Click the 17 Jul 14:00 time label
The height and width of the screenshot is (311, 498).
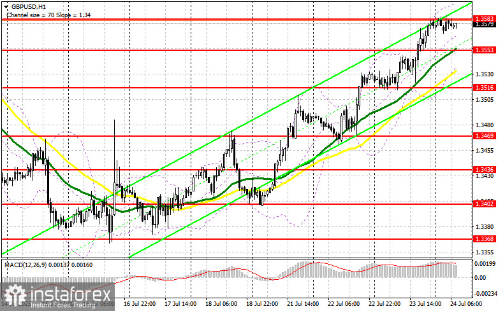coord(180,304)
